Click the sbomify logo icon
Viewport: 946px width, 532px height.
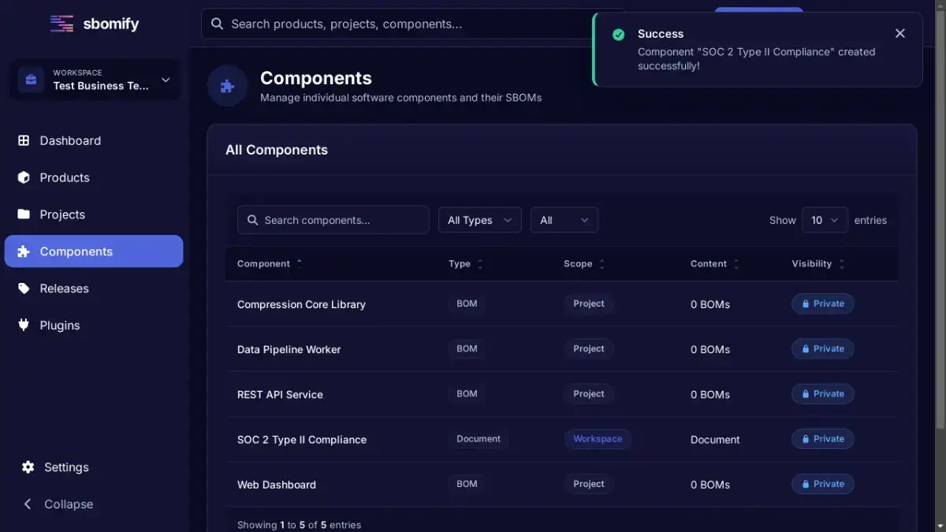(x=61, y=24)
